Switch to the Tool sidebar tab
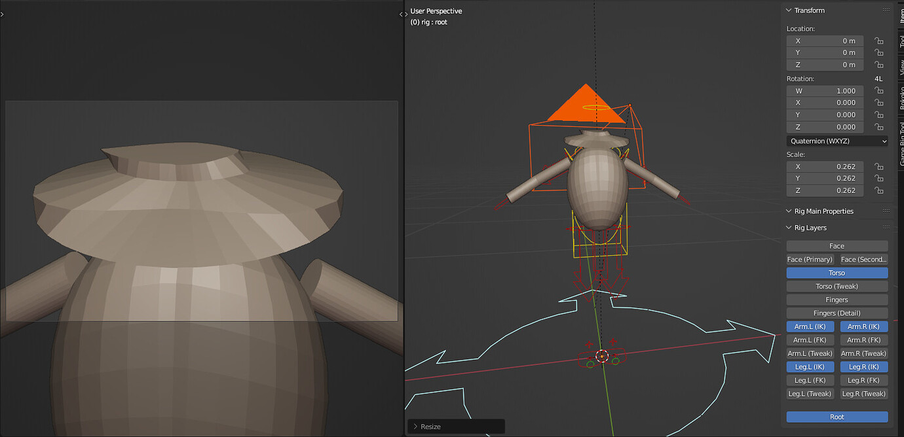904x437 pixels. [x=901, y=41]
